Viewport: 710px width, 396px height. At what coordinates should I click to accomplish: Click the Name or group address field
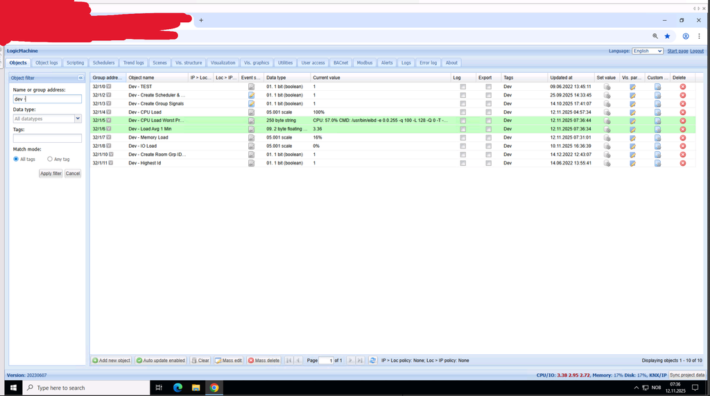[47, 98]
